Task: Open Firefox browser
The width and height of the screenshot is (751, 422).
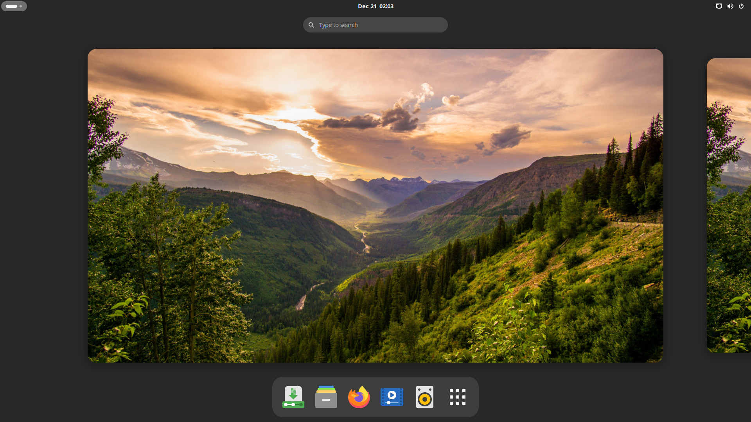Action: tap(359, 397)
